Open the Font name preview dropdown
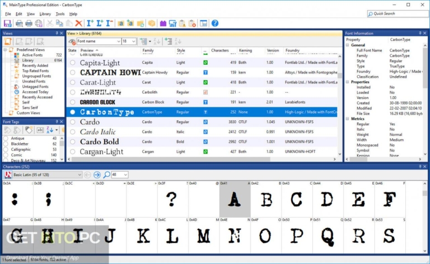430x264 pixels. coord(119,41)
